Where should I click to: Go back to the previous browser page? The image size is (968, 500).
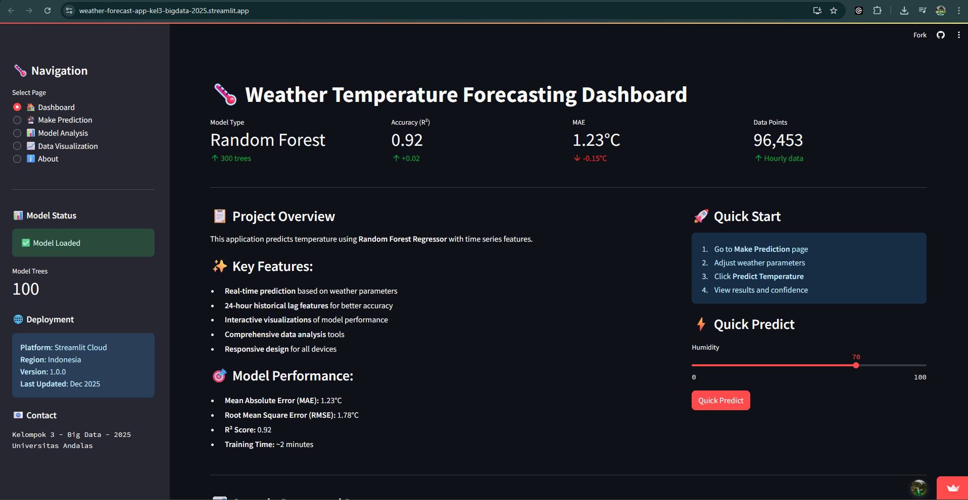tap(11, 11)
